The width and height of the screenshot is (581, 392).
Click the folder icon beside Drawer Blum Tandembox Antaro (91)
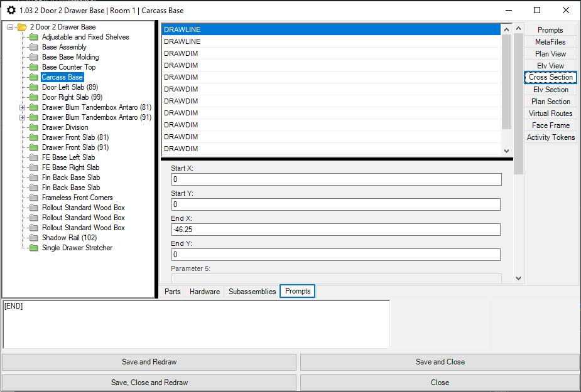coord(34,117)
